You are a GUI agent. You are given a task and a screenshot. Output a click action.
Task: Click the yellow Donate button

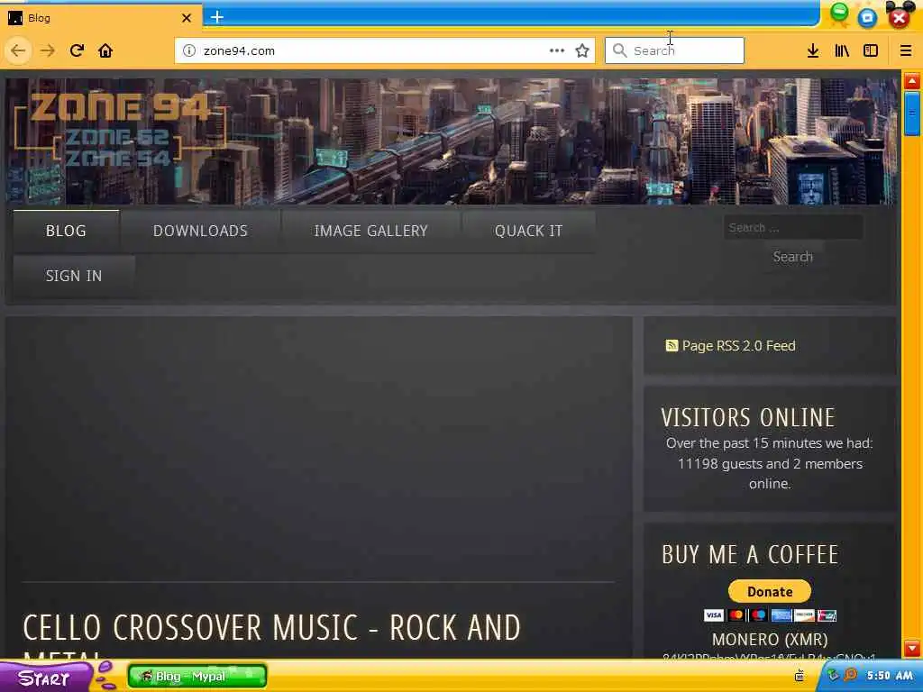pyautogui.click(x=770, y=591)
